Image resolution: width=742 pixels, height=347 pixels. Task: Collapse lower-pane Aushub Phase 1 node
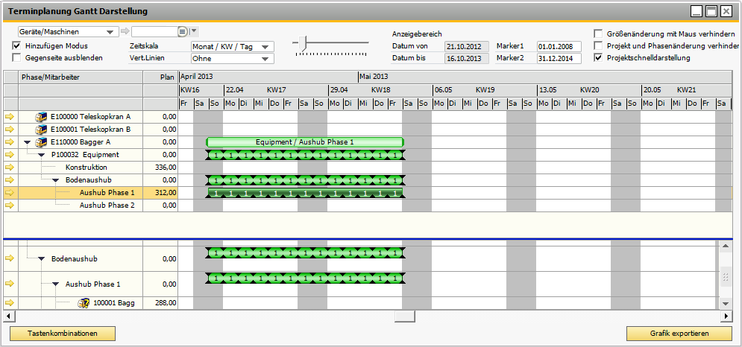[x=55, y=284]
